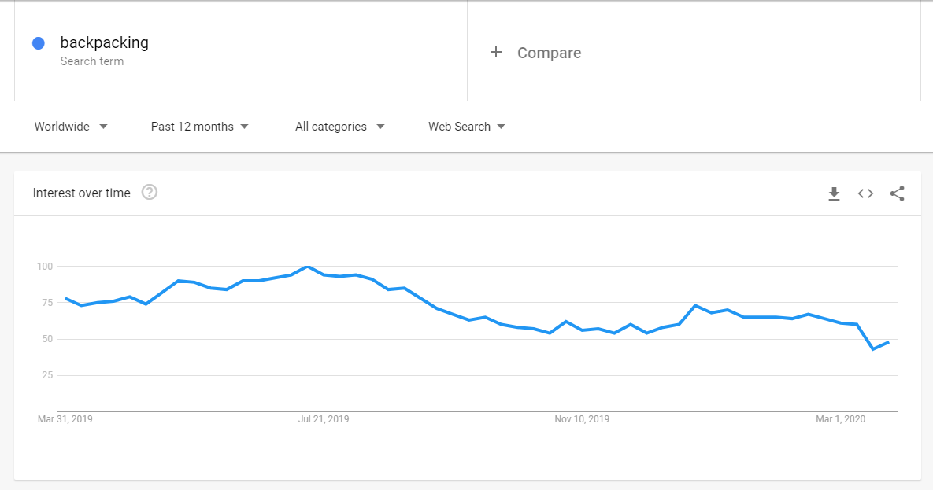933x490 pixels.
Task: Select the blue dot for backpacking
Action: click(38, 42)
